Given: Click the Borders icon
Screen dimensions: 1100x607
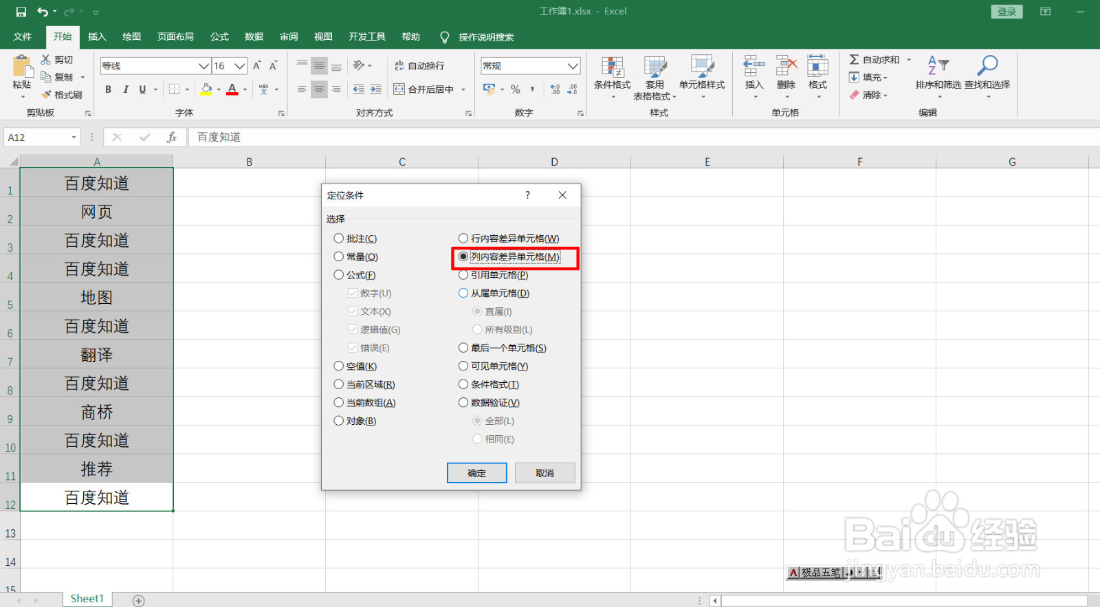Looking at the screenshot, I should click(175, 89).
